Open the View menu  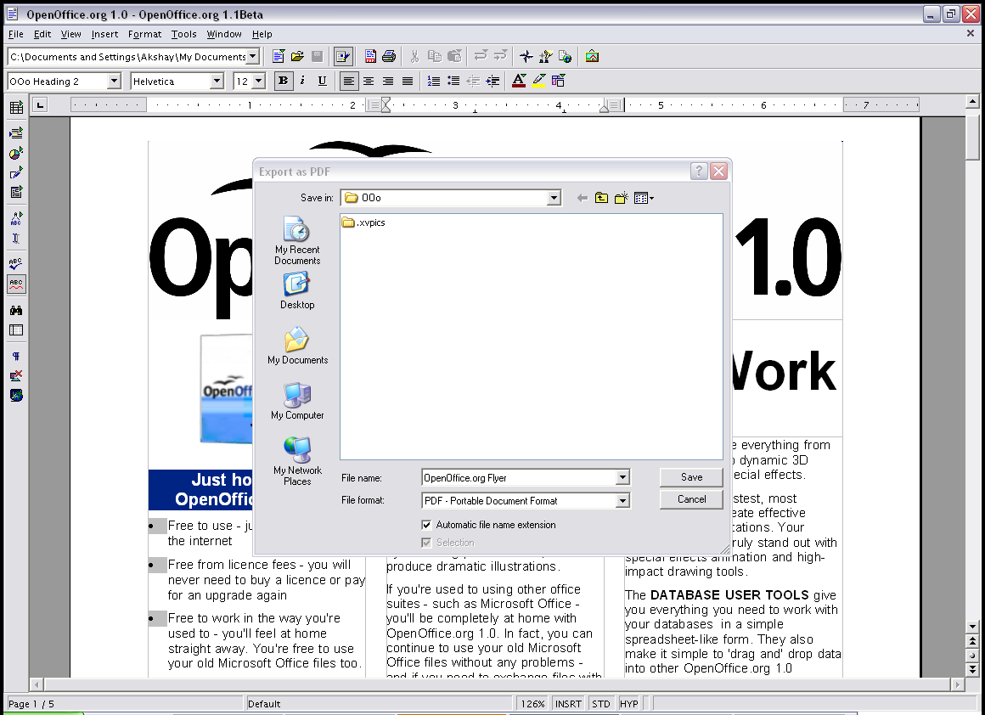click(x=70, y=34)
